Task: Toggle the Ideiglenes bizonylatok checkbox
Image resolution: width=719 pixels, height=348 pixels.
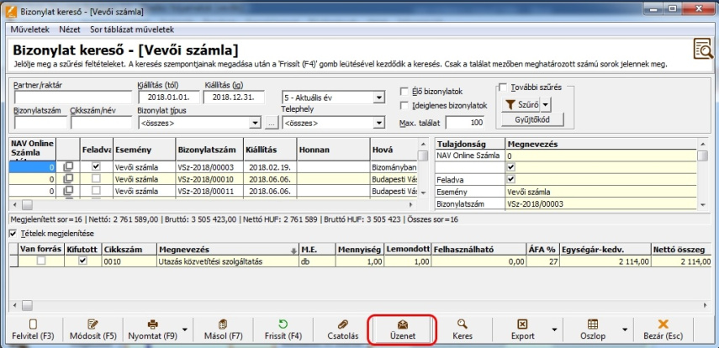Action: [x=405, y=106]
